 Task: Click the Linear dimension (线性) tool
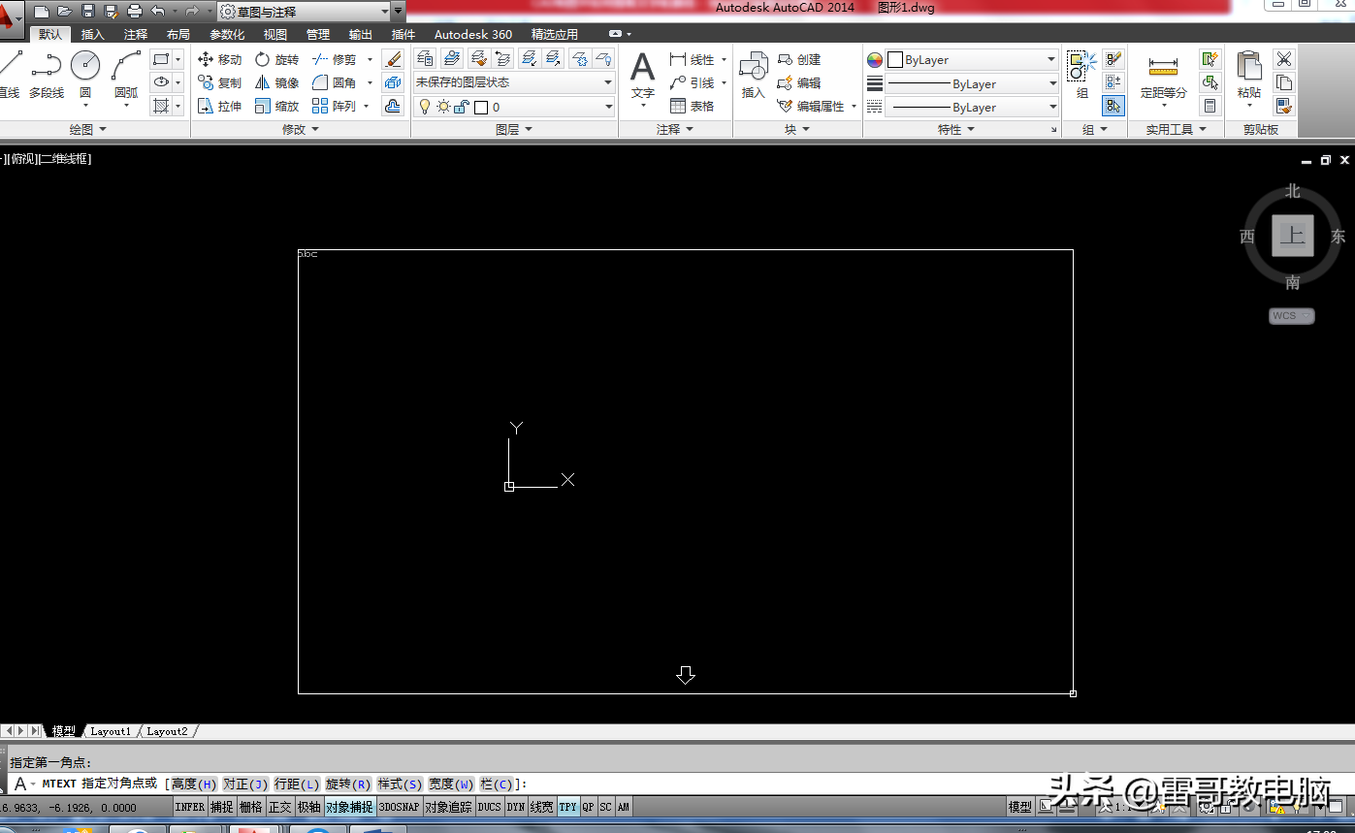tap(692, 59)
